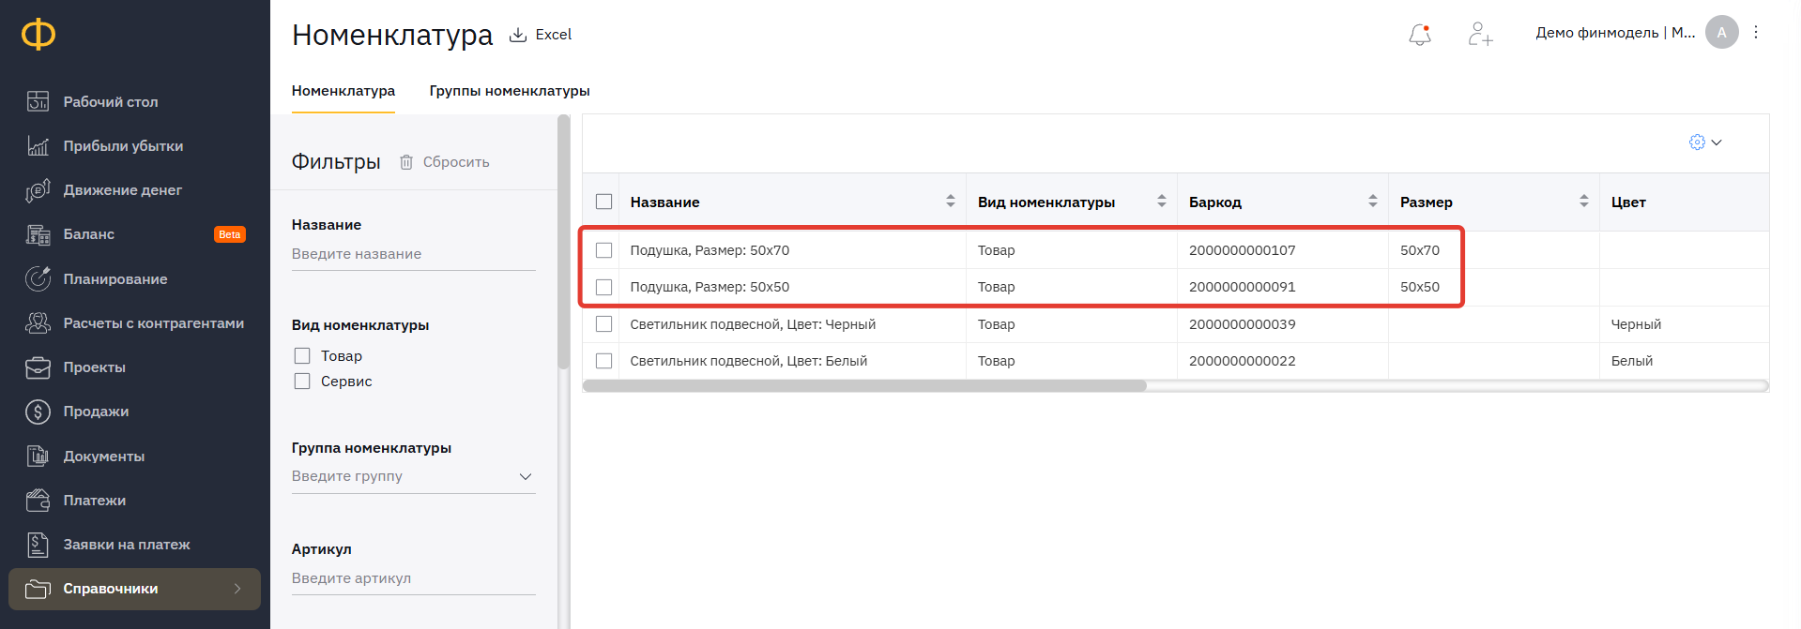Open item Светильник подвесной, Цвет: Черный
The image size is (1801, 629).
tap(753, 324)
